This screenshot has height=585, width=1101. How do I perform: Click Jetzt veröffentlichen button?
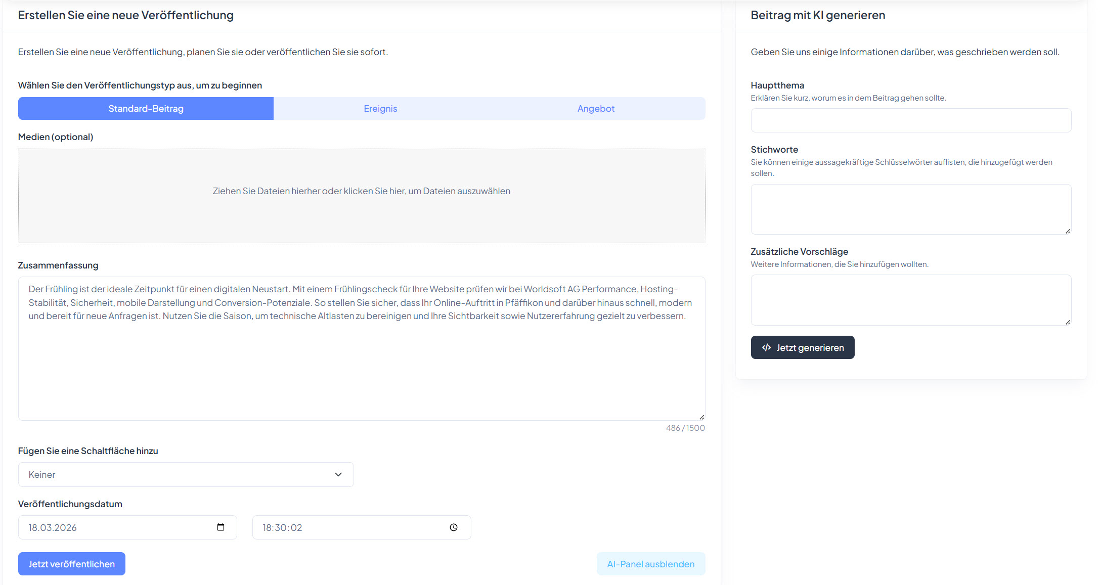point(72,564)
